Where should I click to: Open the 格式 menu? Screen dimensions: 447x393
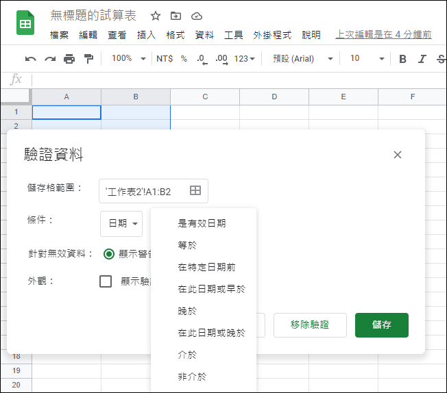pos(176,35)
